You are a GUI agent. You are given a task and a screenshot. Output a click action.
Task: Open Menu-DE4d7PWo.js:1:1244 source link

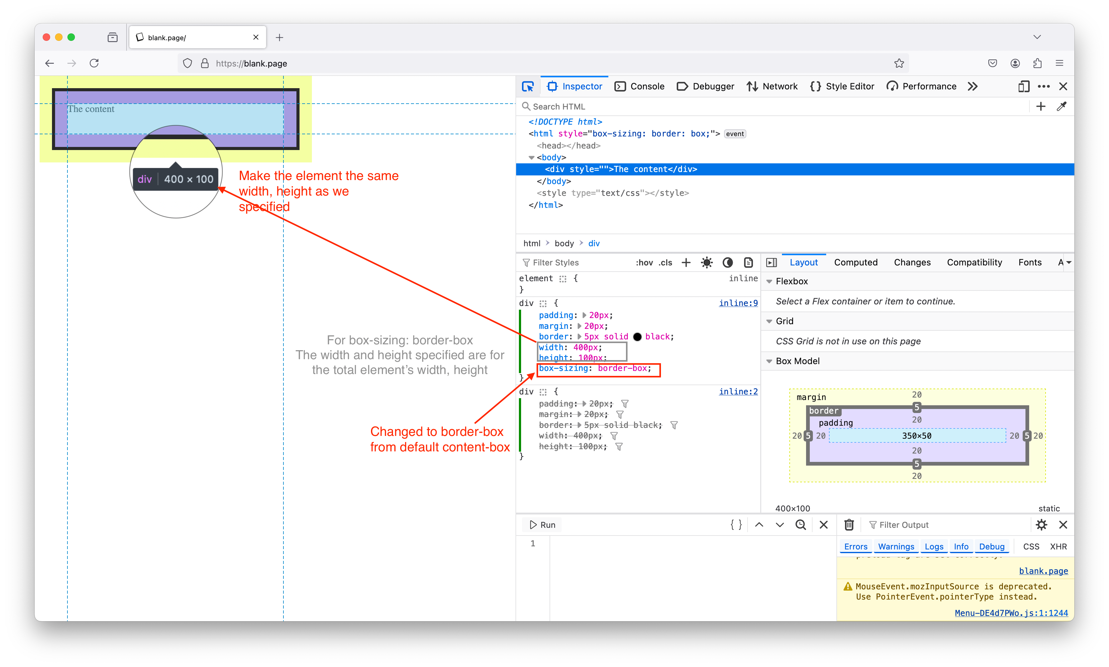[x=1011, y=613]
